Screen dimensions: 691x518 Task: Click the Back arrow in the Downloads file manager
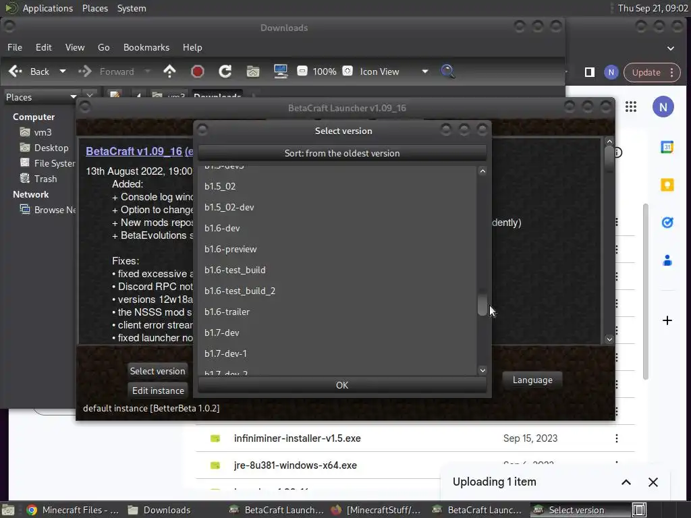pyautogui.click(x=16, y=71)
